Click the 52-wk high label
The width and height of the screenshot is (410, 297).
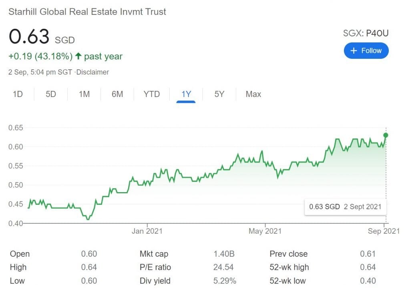[x=289, y=267]
